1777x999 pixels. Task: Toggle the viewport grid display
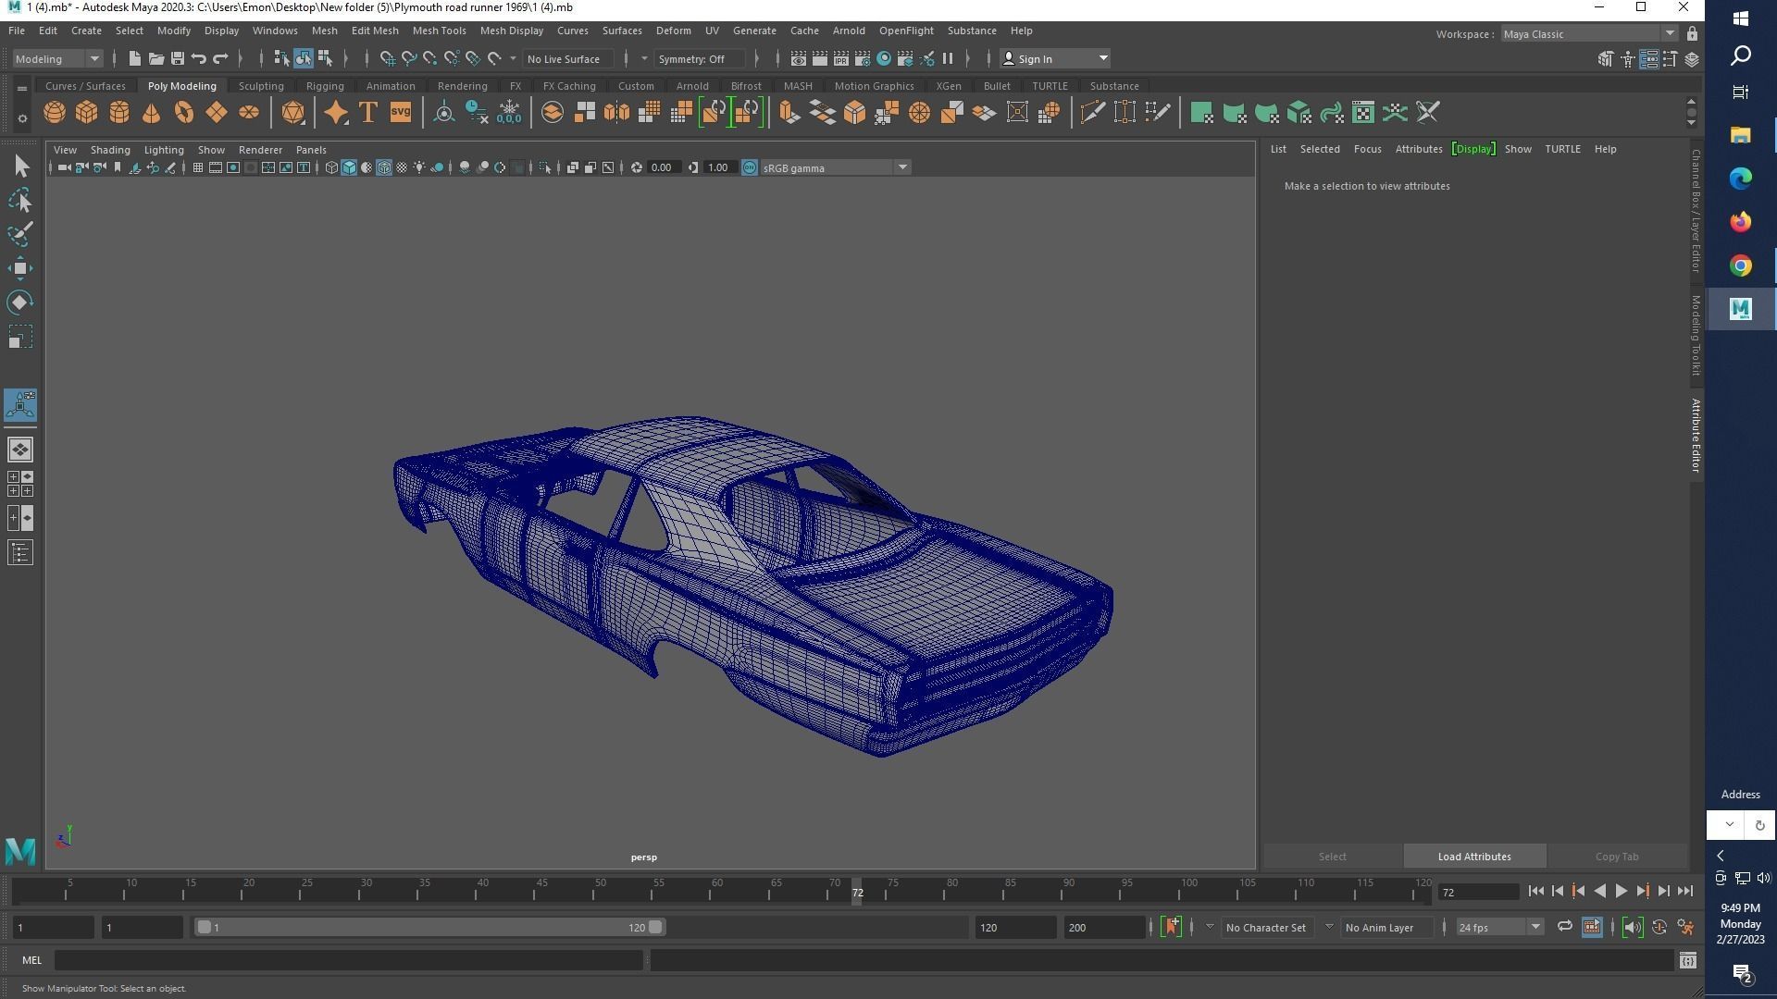(x=198, y=167)
